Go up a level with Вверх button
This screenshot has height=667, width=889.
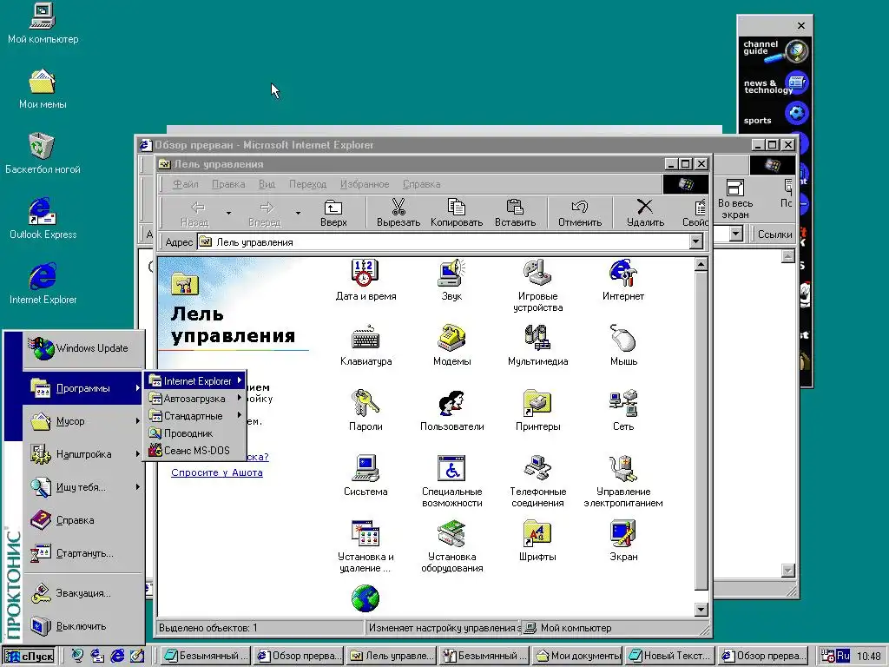click(x=333, y=213)
